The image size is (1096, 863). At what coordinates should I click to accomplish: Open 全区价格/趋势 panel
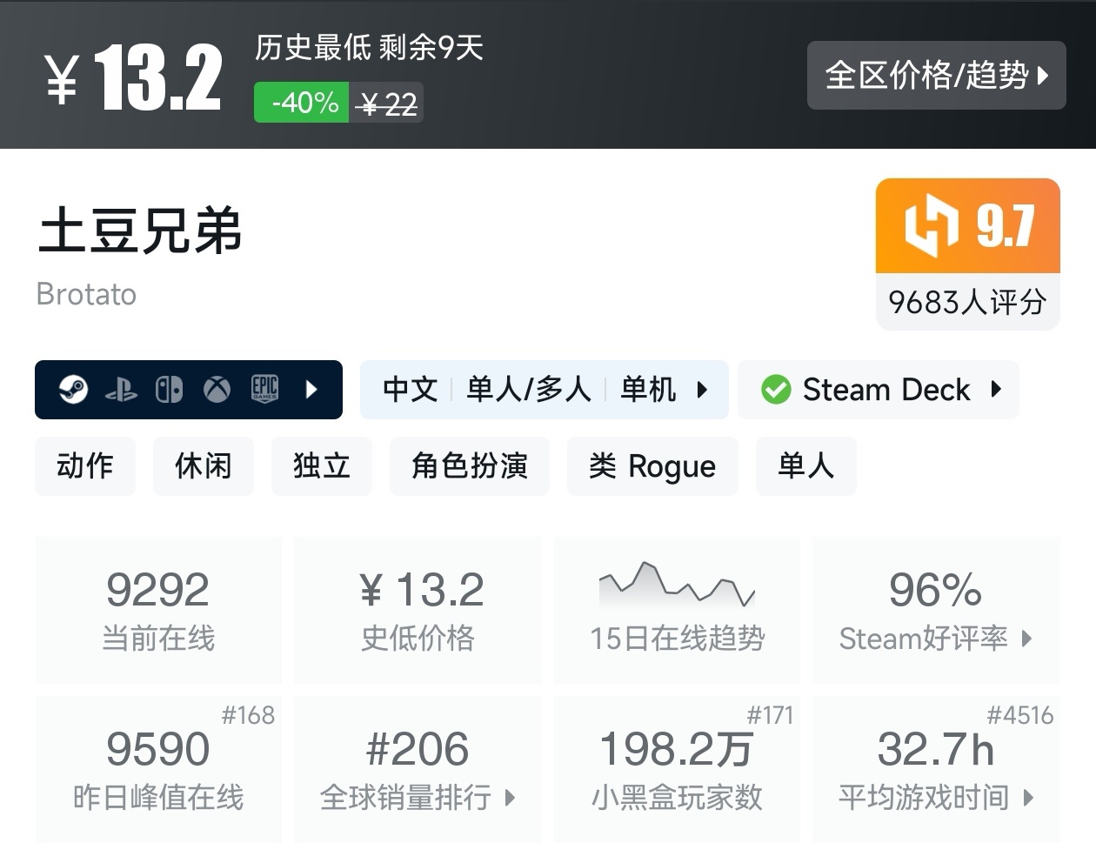pyautogui.click(x=936, y=76)
